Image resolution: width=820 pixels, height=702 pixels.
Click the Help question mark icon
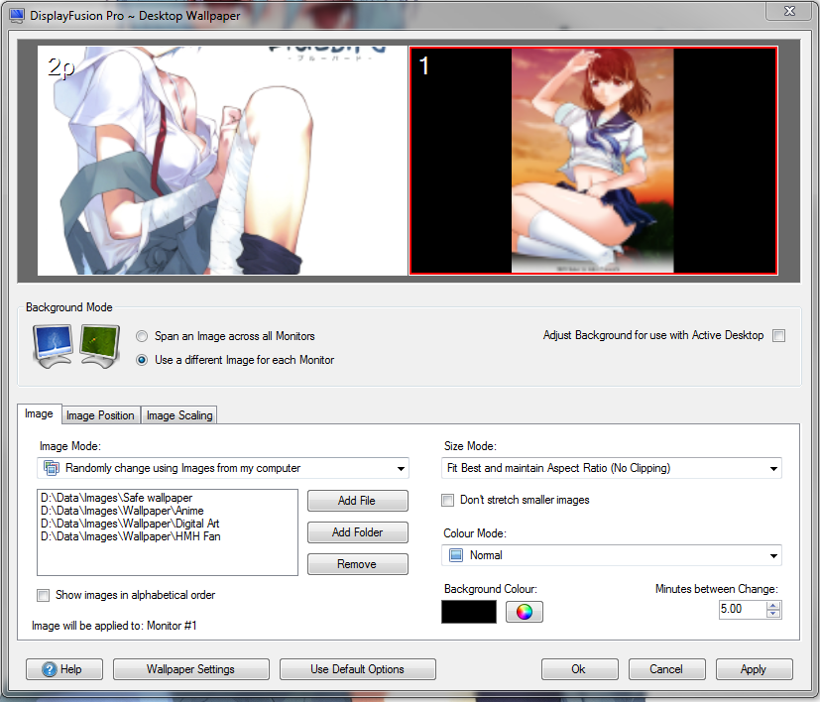[x=50, y=669]
